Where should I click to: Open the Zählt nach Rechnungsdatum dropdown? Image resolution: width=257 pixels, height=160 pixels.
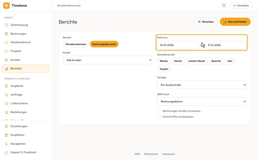coord(202,102)
